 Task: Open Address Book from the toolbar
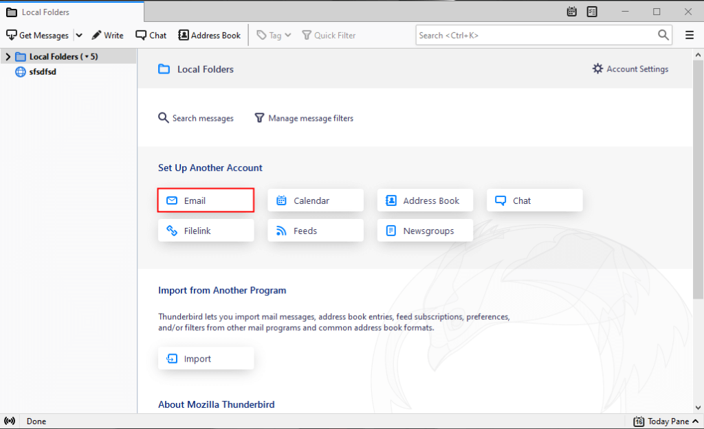pyautogui.click(x=210, y=35)
